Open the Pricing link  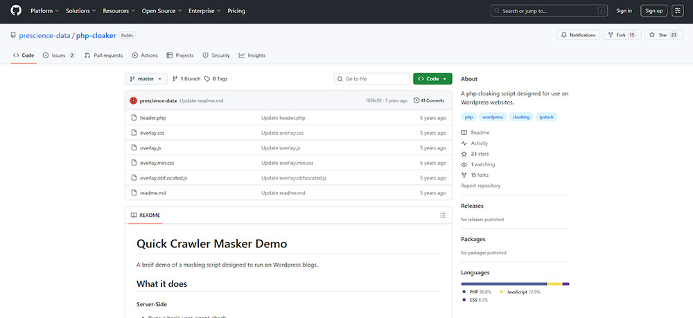pyautogui.click(x=236, y=10)
